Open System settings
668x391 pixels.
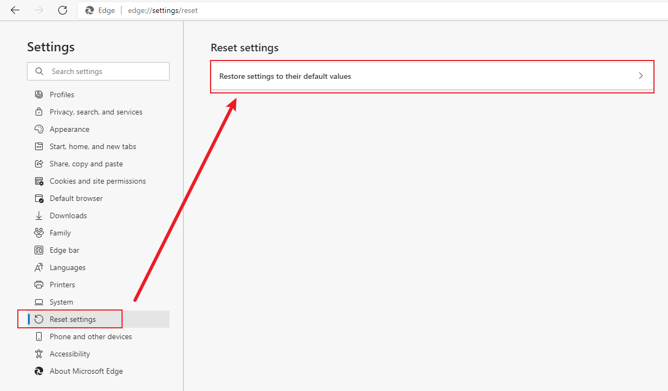click(x=98, y=302)
